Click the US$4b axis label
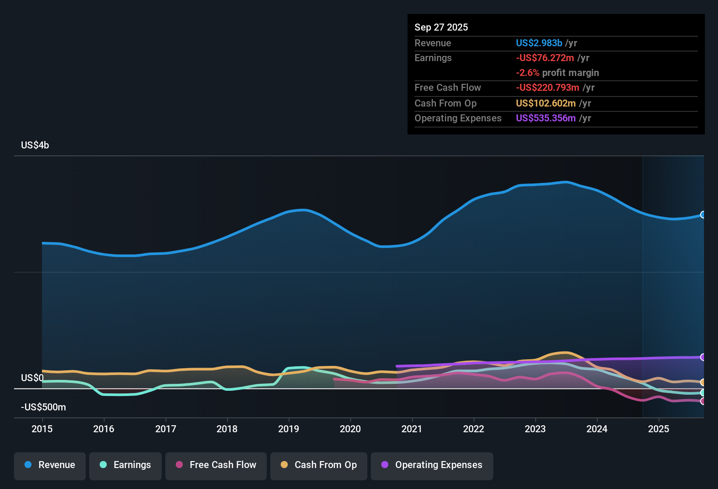Image resolution: width=718 pixels, height=489 pixels. point(35,145)
